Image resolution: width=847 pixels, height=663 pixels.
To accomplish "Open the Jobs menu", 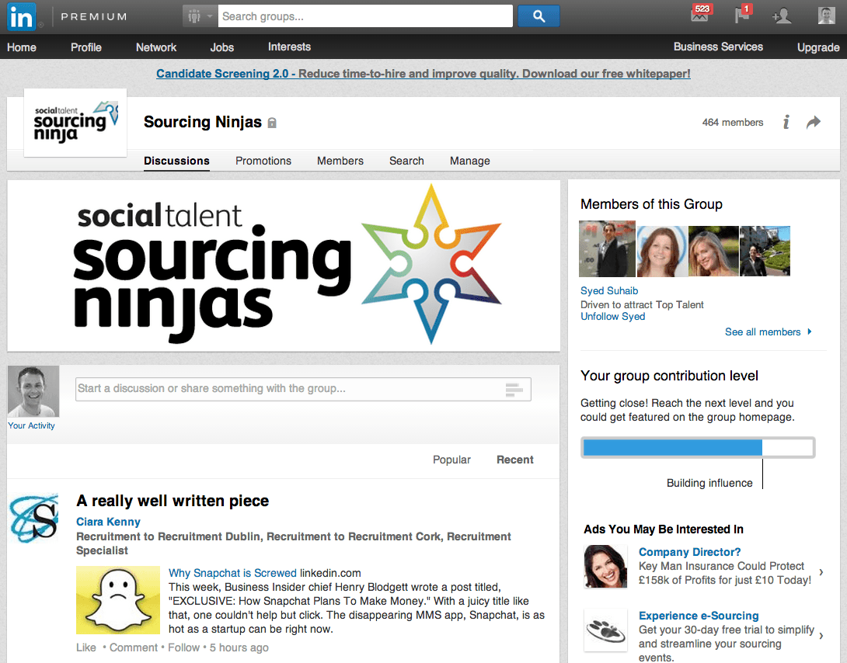I will [222, 47].
